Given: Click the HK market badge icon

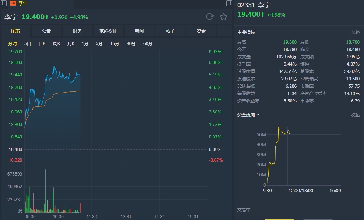Looking at the screenshot, I should [13, 3].
